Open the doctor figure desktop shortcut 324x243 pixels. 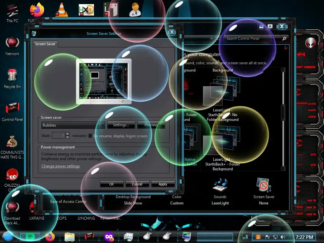click(x=135, y=9)
